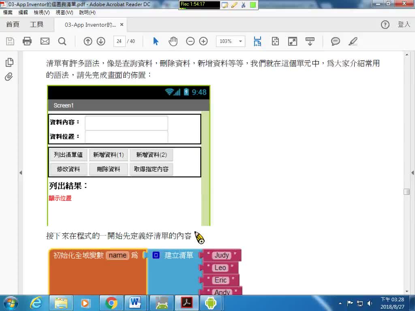Screen dimensions: 415x311
Task: Go to next page arrow icon
Action: [x=101, y=41]
